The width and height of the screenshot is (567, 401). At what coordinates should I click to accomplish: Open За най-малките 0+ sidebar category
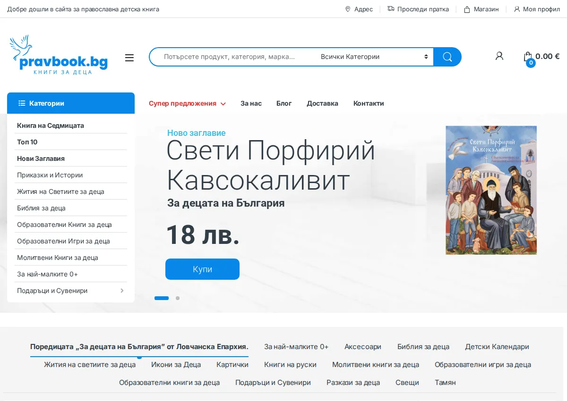tap(47, 274)
